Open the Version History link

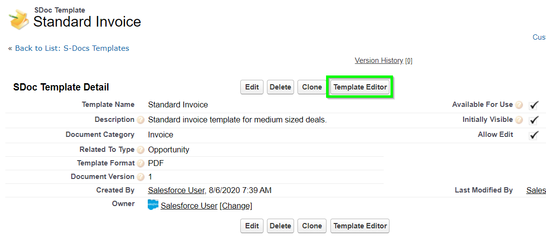pos(379,60)
